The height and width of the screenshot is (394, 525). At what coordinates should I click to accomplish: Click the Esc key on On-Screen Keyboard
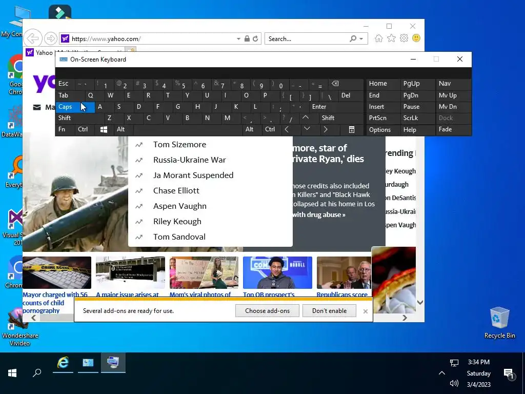click(65, 84)
